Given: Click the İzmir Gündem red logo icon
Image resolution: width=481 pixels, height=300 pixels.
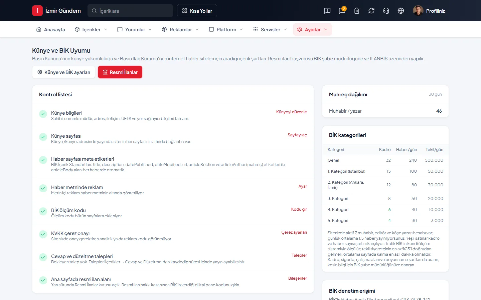Looking at the screenshot, I should click(37, 11).
